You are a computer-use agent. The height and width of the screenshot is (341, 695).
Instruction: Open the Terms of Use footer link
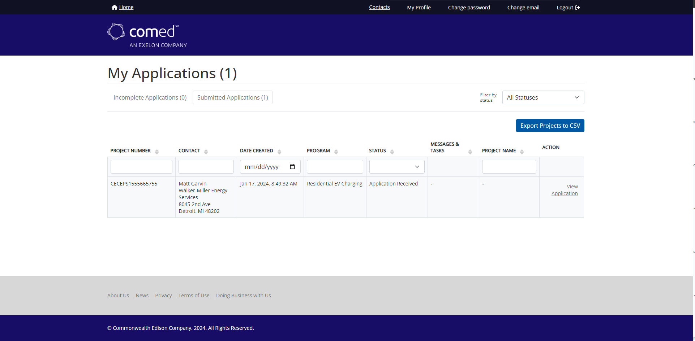194,296
